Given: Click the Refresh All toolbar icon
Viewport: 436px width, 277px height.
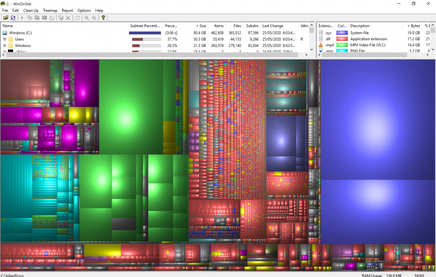Looking at the screenshot, I should [x=13, y=18].
